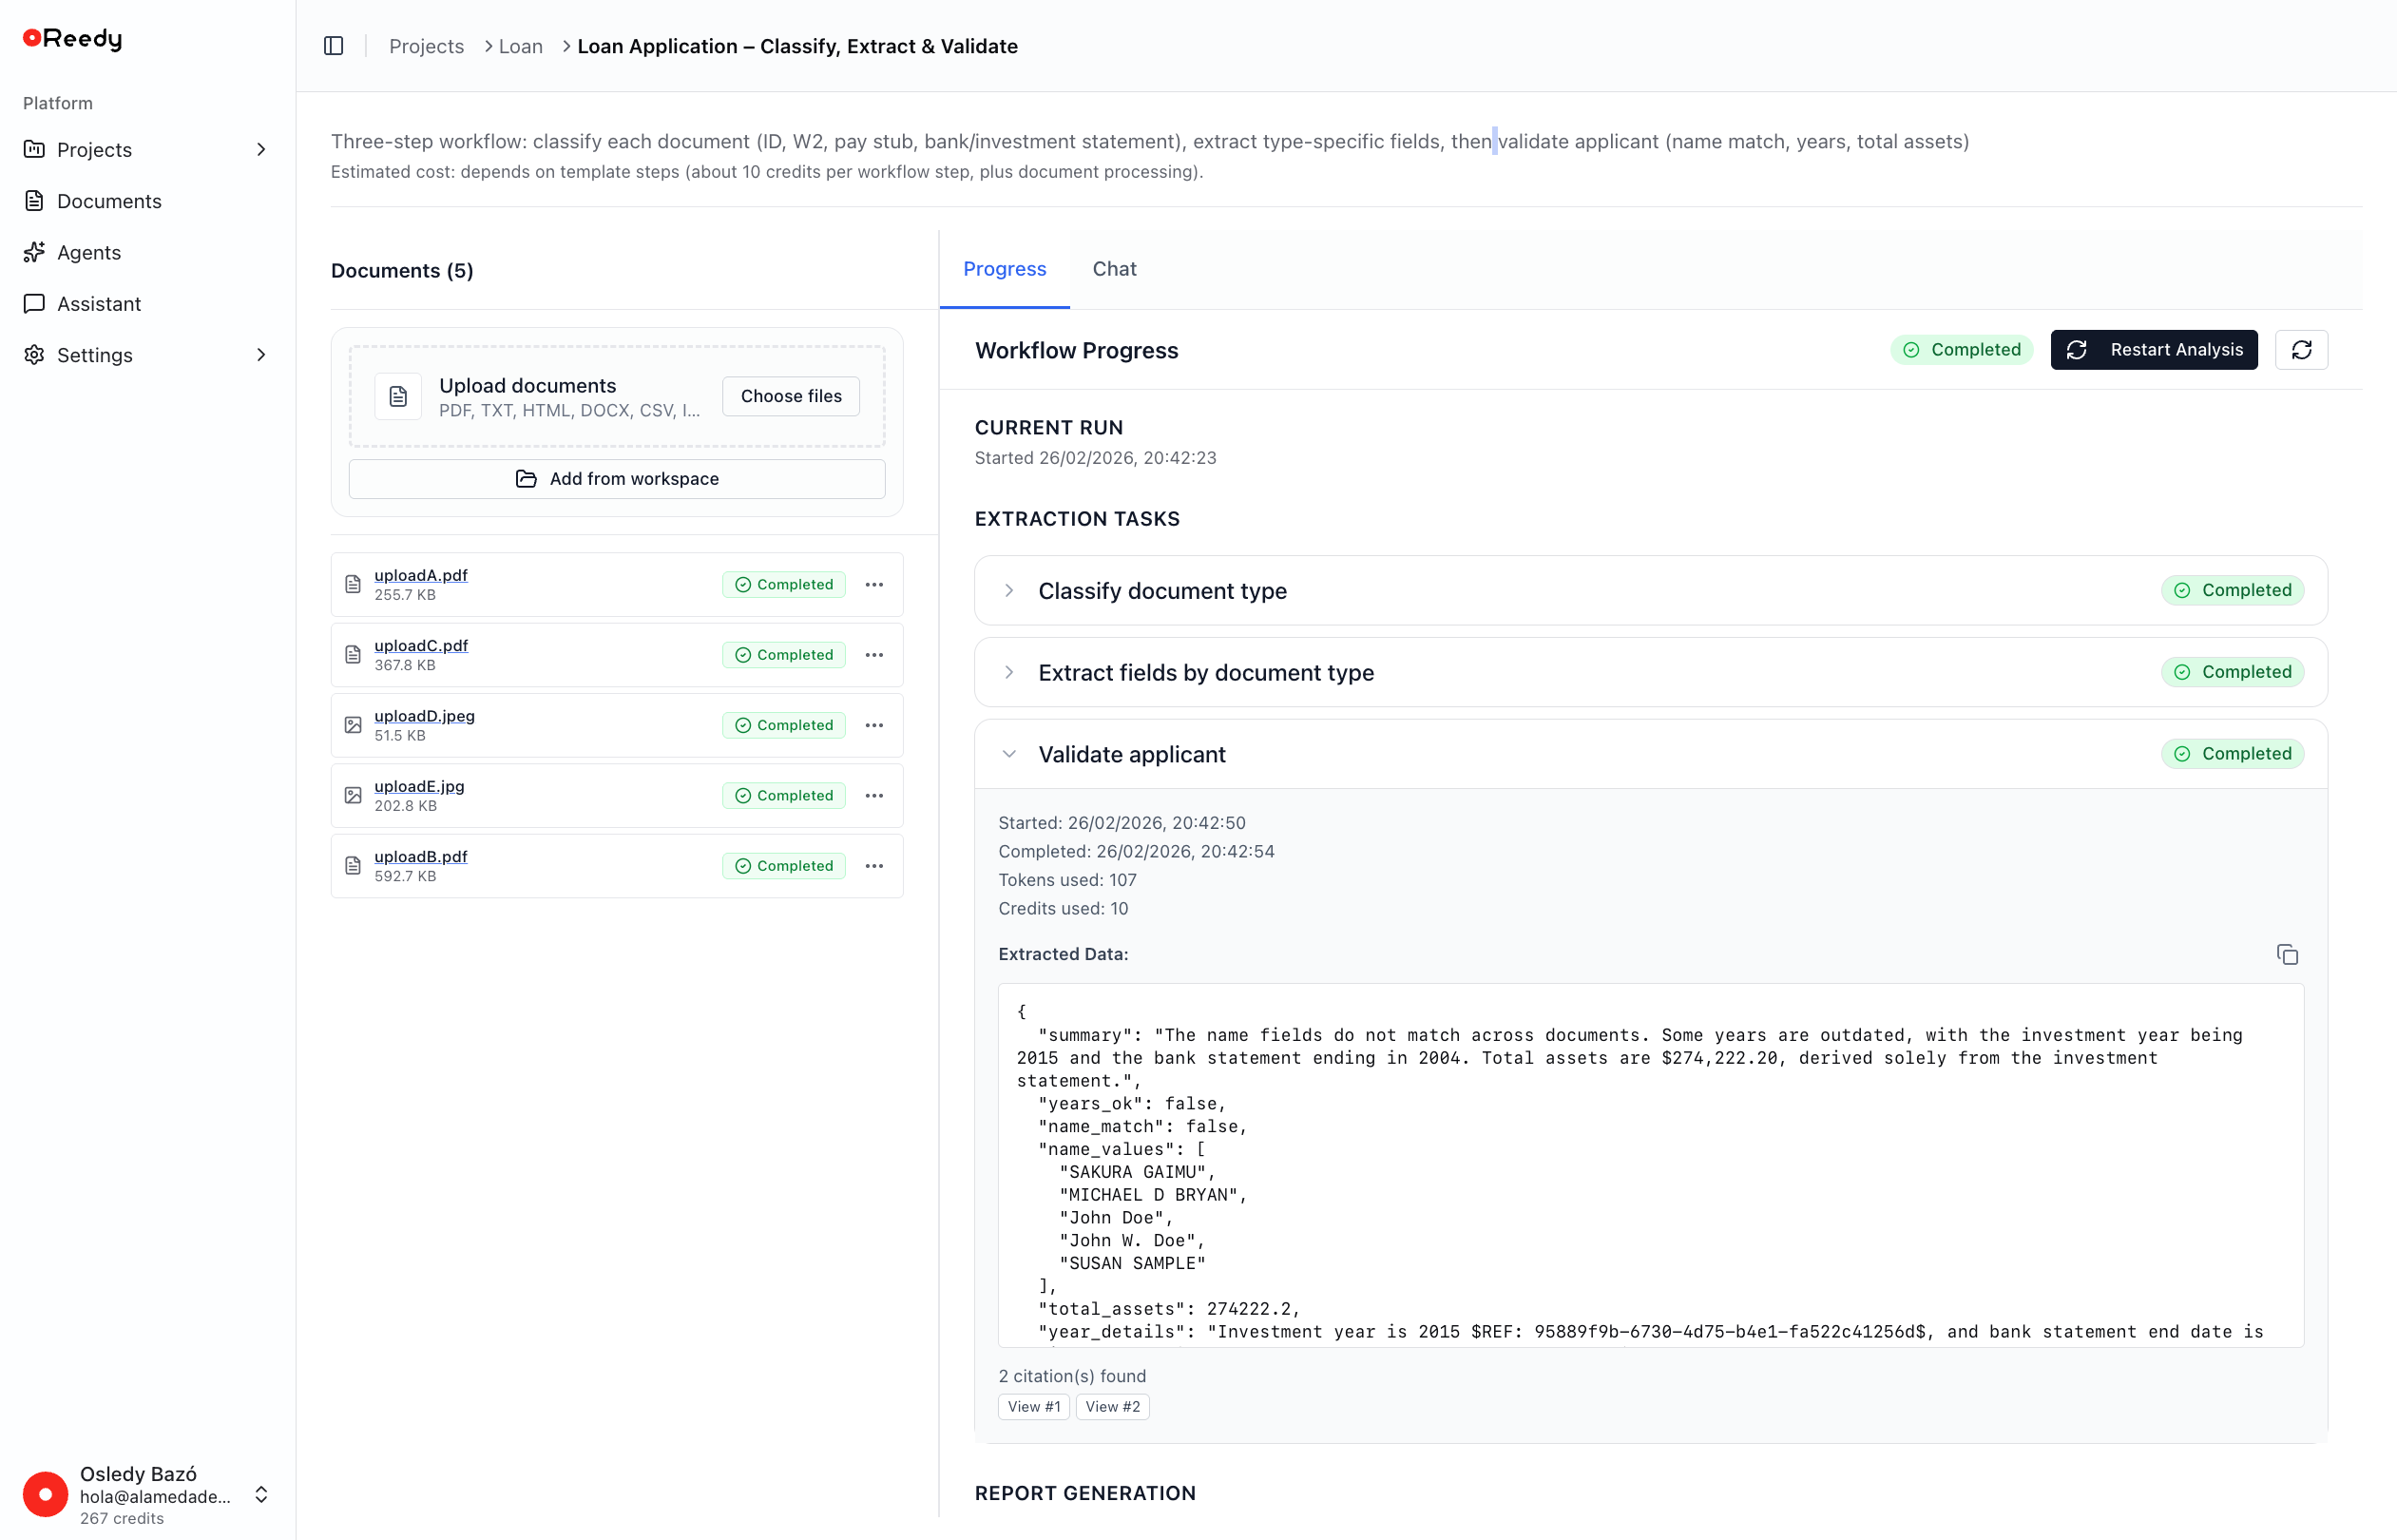This screenshot has height=1540, width=2397.
Task: Click the refresh icon beside Restart Analysis
Action: [2302, 349]
